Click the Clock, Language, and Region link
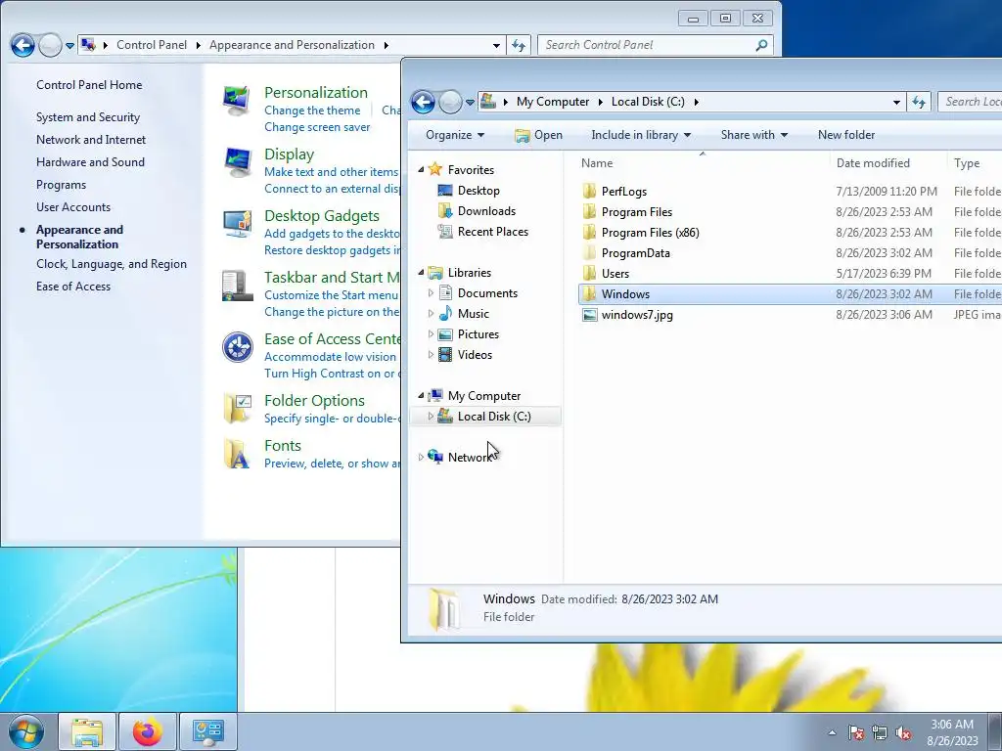This screenshot has height=751, width=1002. tap(112, 264)
